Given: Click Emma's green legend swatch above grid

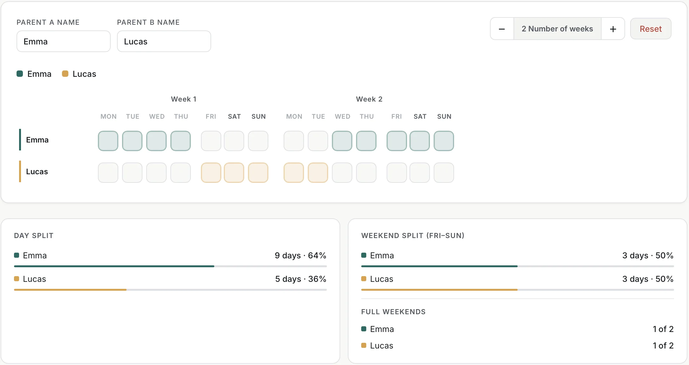Looking at the screenshot, I should click(x=20, y=74).
